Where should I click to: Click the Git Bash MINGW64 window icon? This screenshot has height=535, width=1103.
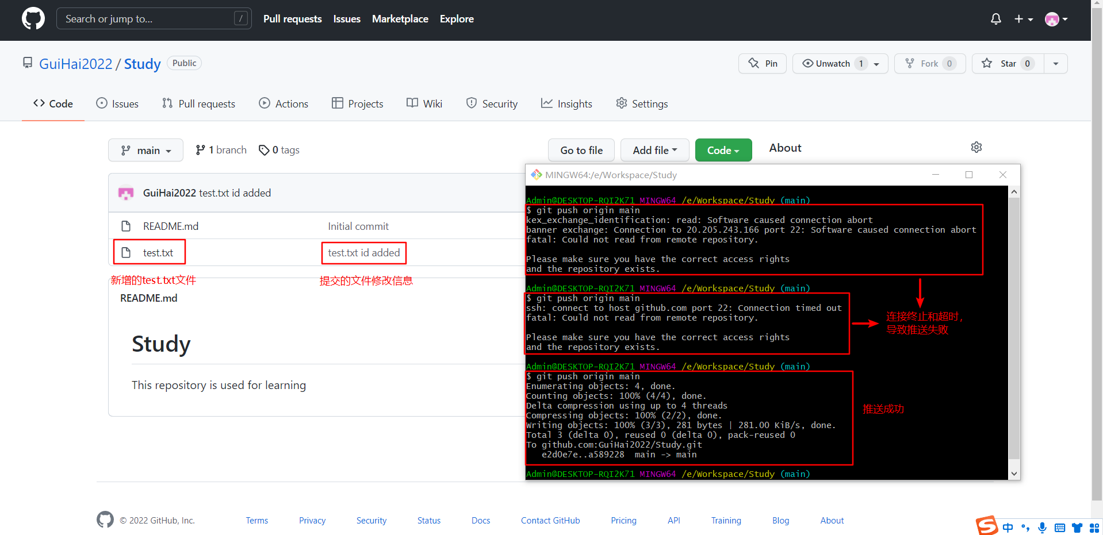click(537, 175)
